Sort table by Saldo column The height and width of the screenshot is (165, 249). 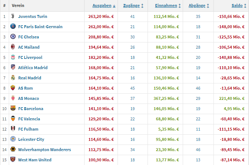pos(239,5)
